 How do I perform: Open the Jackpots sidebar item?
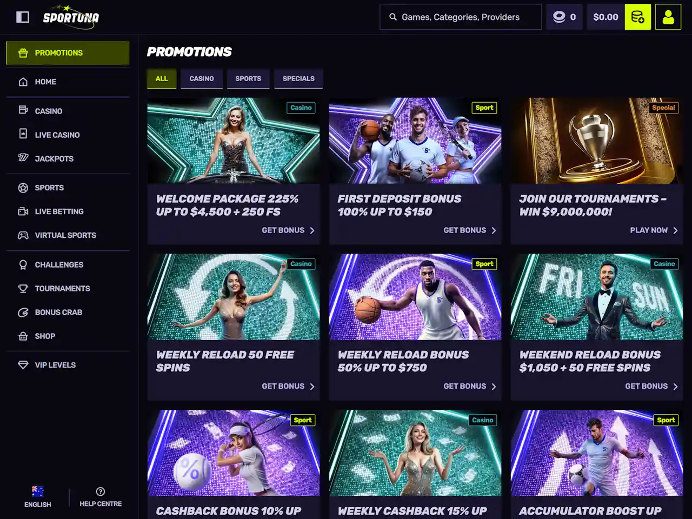click(54, 158)
